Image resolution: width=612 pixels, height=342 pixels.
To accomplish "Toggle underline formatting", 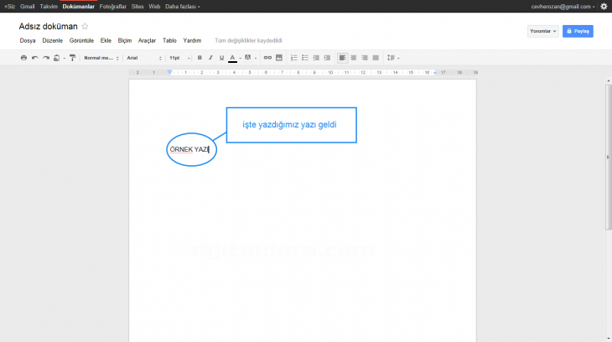I will coord(221,58).
